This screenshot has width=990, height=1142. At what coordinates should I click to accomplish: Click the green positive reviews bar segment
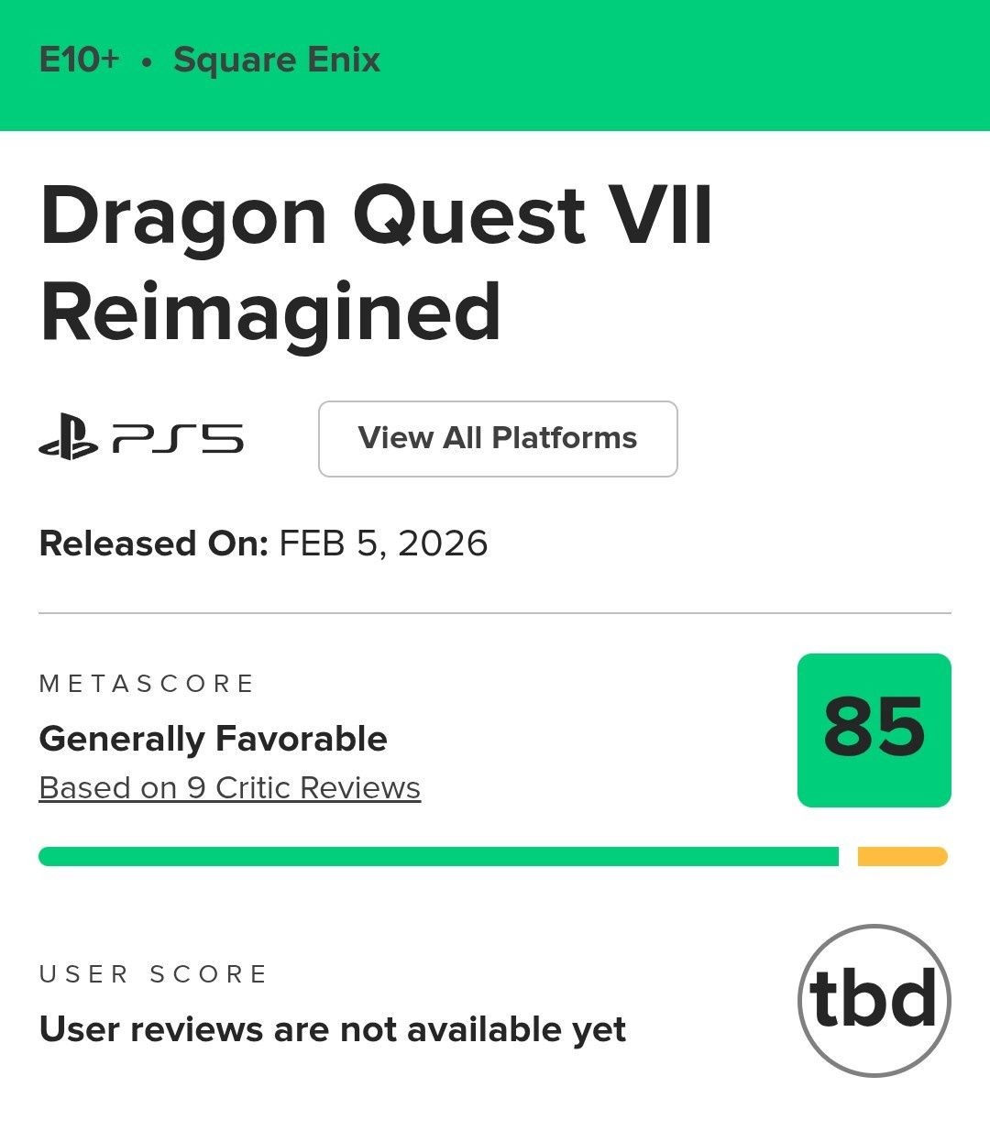(438, 857)
